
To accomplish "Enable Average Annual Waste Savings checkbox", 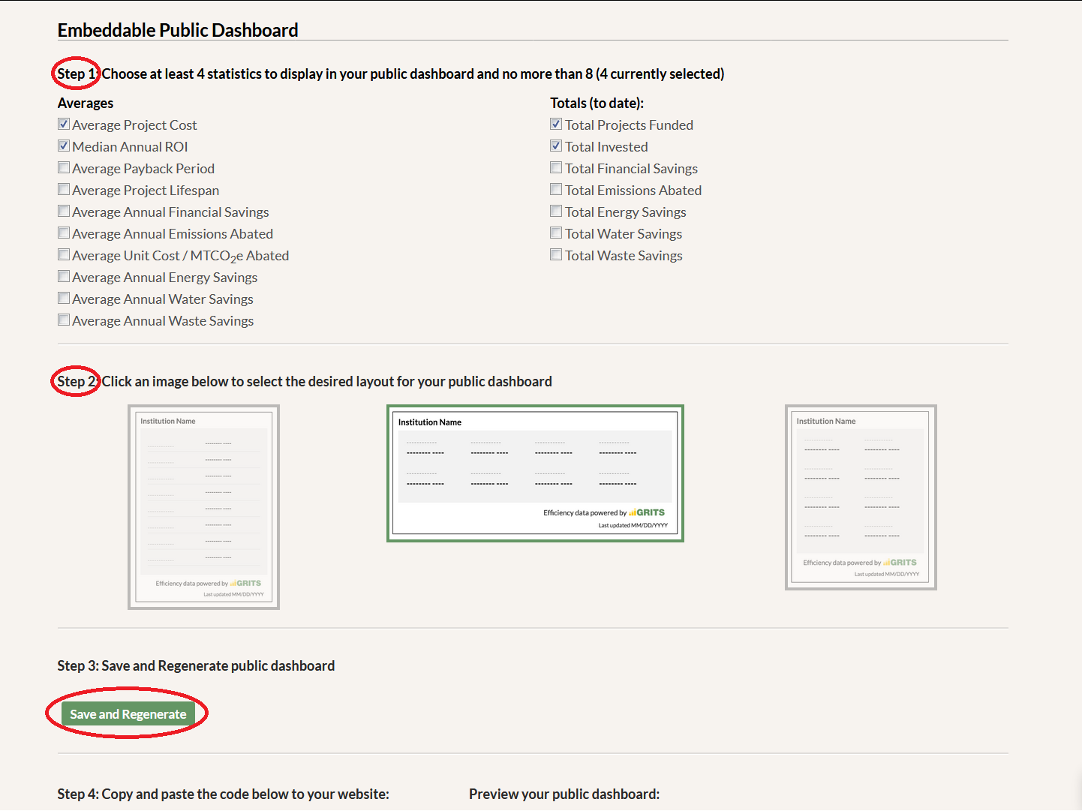I will point(64,320).
